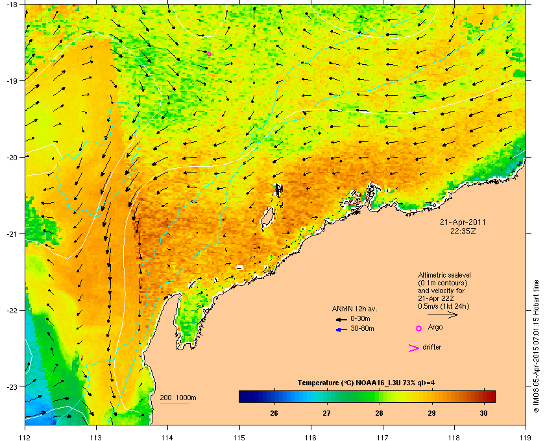Click the blue 30-80m arrow legend symbol

tap(341, 329)
